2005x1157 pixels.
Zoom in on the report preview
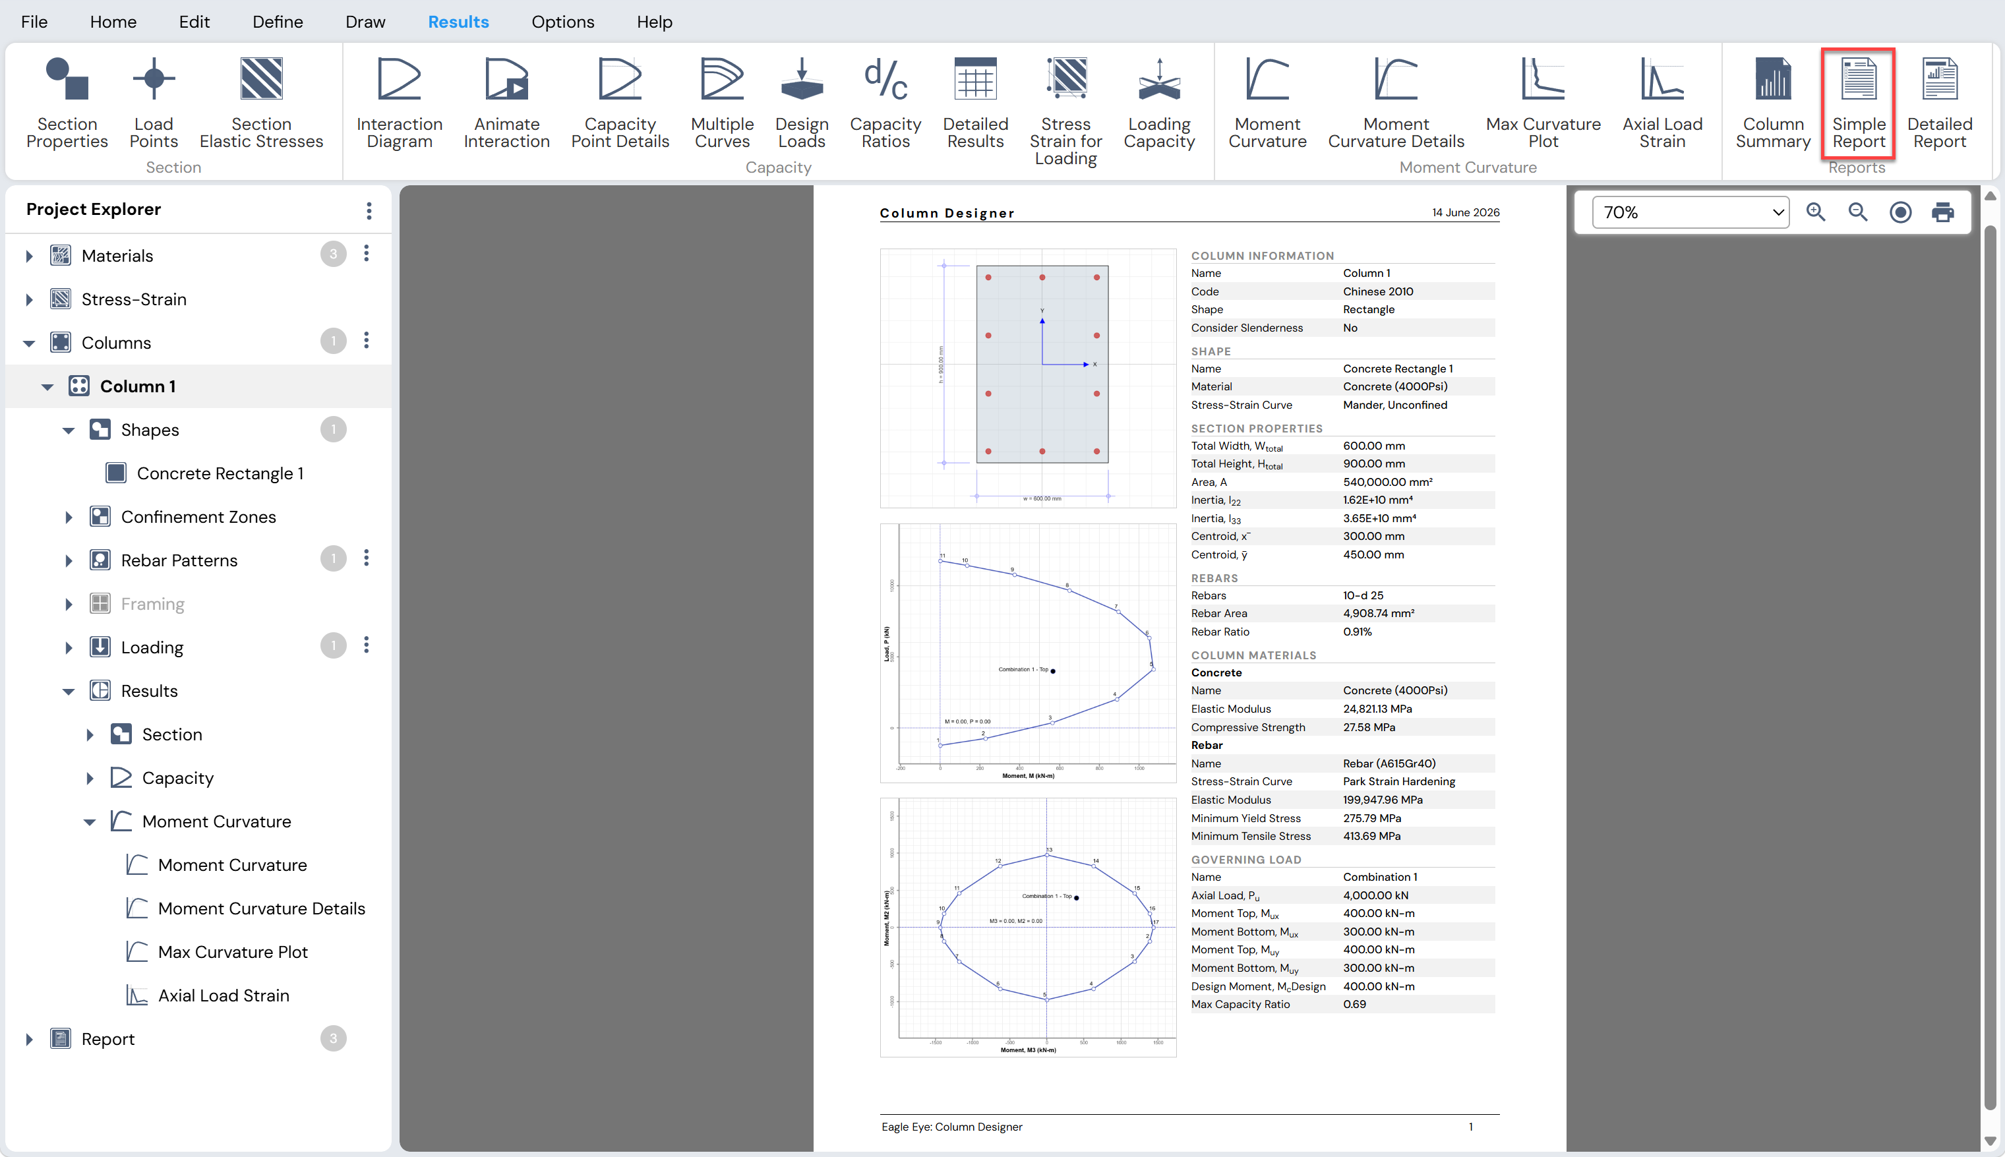pyautogui.click(x=1815, y=212)
